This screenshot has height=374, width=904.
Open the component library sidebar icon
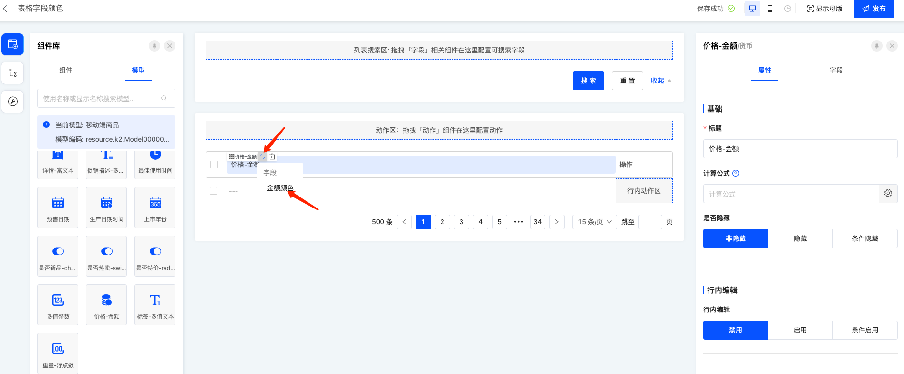coord(12,44)
